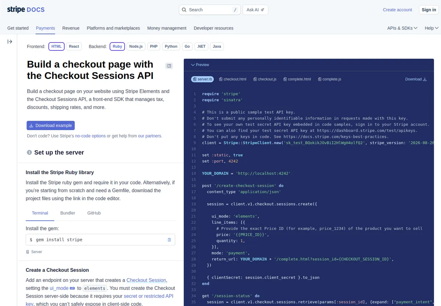
Task: Choose Python as backend language
Action: coord(171,46)
